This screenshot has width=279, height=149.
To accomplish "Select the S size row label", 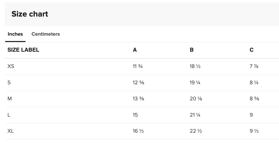I will (9, 83).
